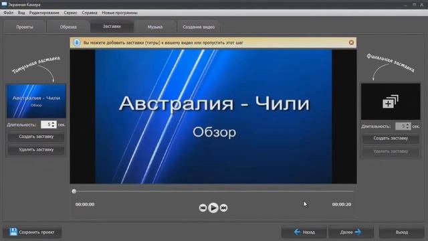Open the Справка menu
Viewport: 428px width, 241px height.
pyautogui.click(x=90, y=13)
